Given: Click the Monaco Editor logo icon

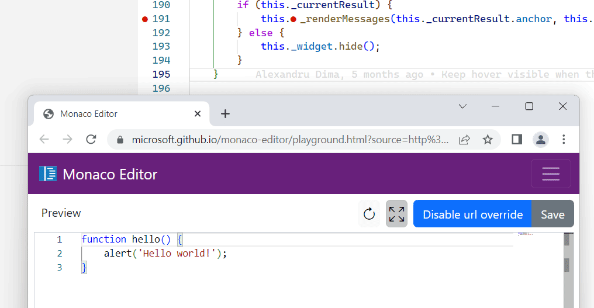Looking at the screenshot, I should 48,174.
